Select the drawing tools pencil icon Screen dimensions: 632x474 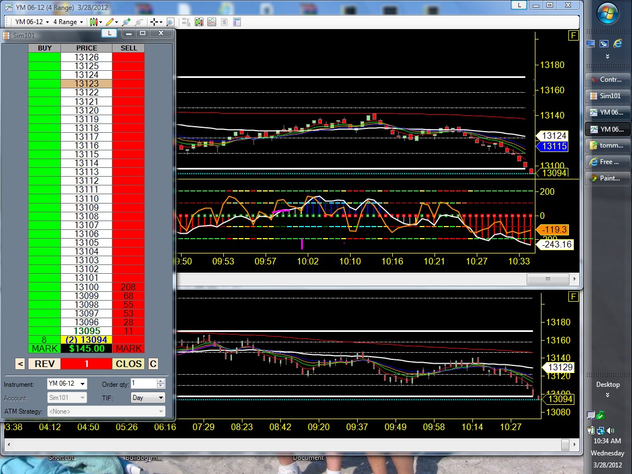(109, 22)
